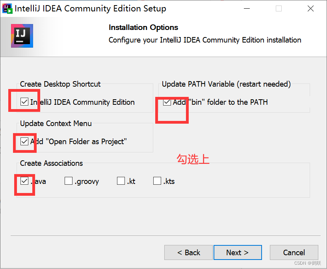The image size is (327, 269).
Task: Click the Next button
Action: point(238,252)
